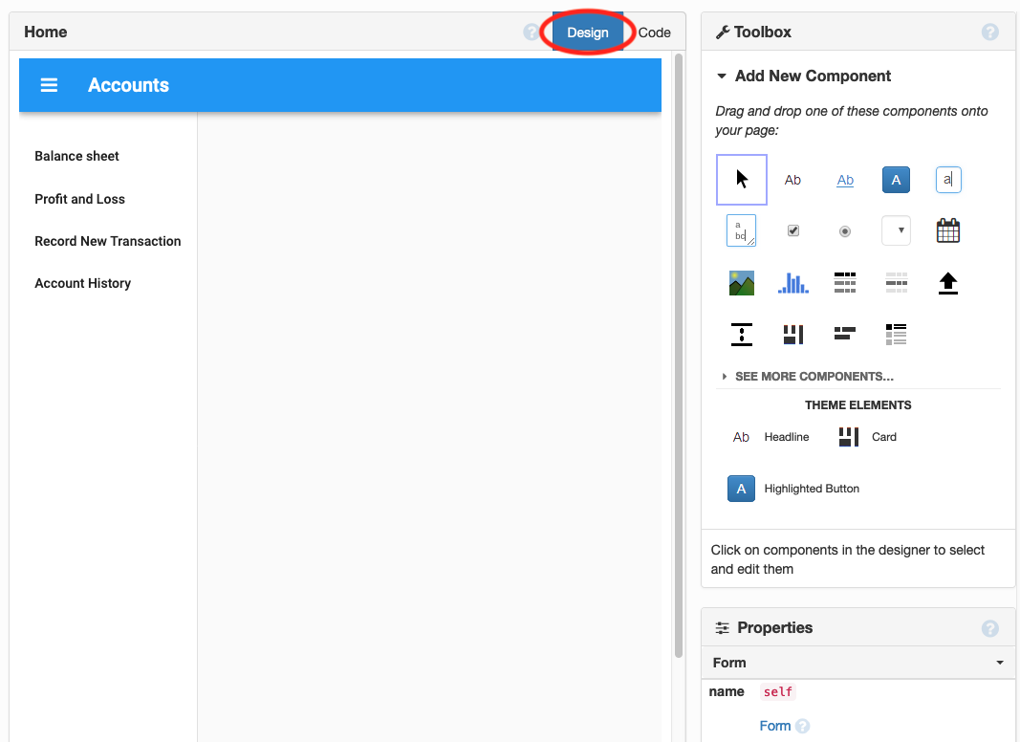The image size is (1020, 742).
Task: Click the Toolbox help question mark
Action: (x=989, y=32)
